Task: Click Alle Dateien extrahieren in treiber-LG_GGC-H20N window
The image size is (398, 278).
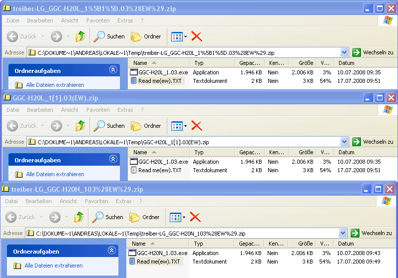Action: [53, 266]
